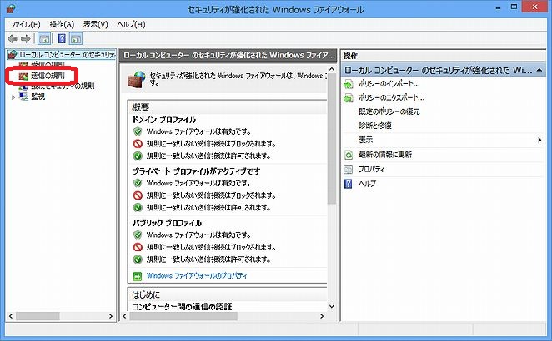Image resolution: width=552 pixels, height=341 pixels.
Task: Open the 操作(A) menu
Action: [x=62, y=24]
